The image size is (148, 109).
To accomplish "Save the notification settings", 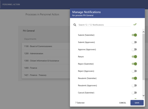I will 137,103.
